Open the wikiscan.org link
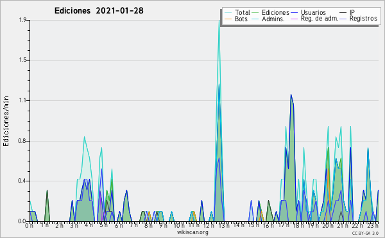This screenshot has height=238, width=385. click(x=193, y=232)
